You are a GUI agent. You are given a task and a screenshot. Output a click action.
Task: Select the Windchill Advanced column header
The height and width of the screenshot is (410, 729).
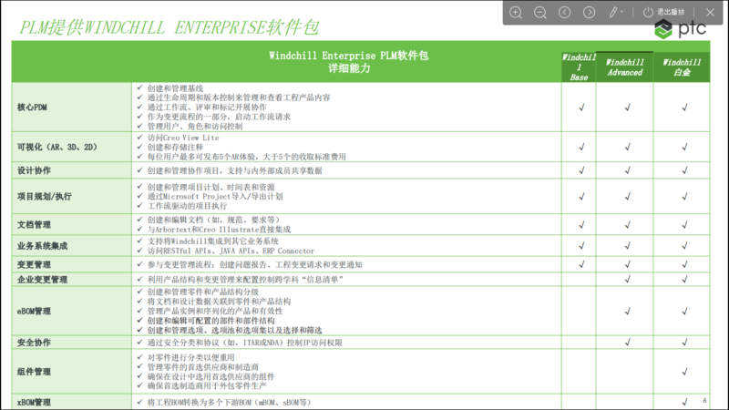pyautogui.click(x=625, y=67)
